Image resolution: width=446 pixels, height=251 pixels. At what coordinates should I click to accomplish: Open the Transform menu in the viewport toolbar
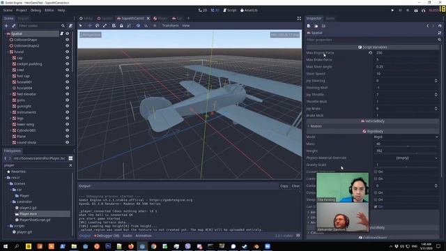[x=170, y=26]
